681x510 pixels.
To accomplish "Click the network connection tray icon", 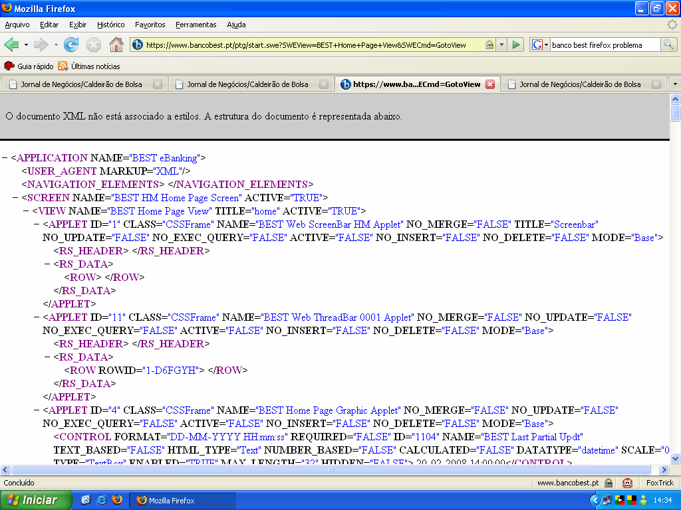I will point(607,500).
